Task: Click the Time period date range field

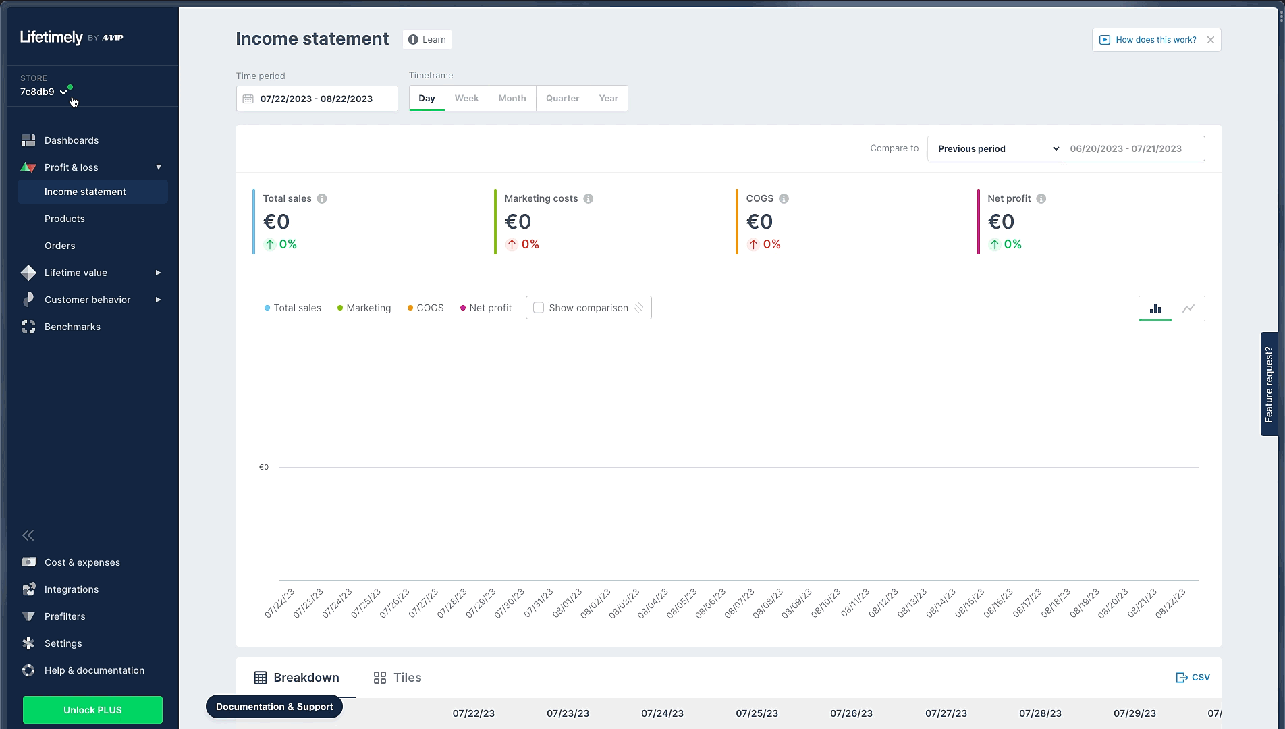Action: (x=317, y=99)
